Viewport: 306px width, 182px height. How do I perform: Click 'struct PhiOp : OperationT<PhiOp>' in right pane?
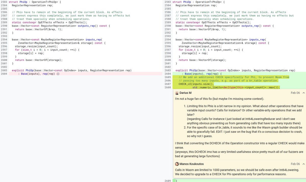(199, 2)
